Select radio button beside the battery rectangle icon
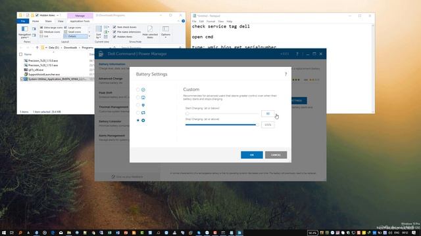 click(137, 113)
